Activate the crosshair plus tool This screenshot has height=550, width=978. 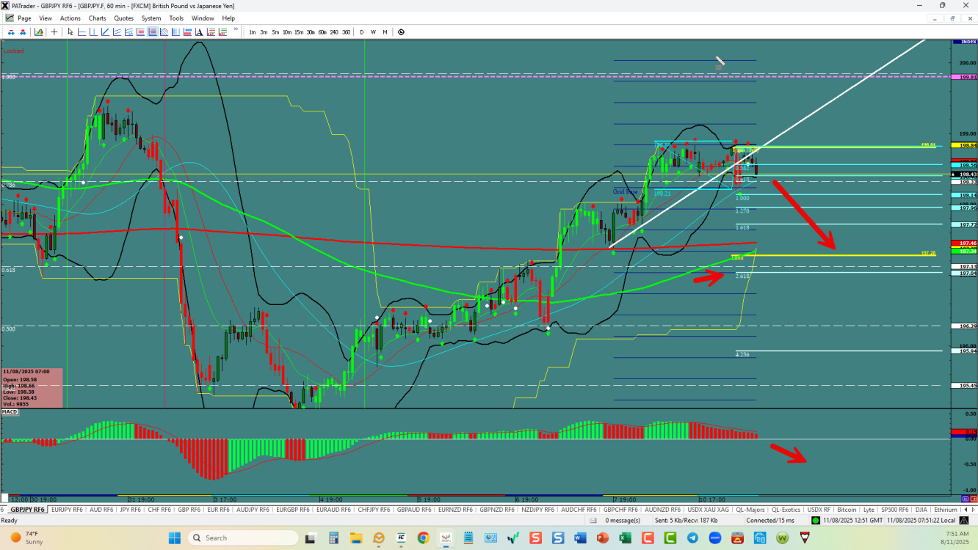click(x=54, y=32)
